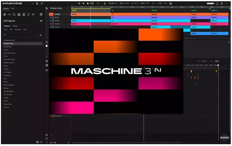The image size is (232, 146).
Task: Open the mixer view icon in header
Action: pyautogui.click(x=42, y=3)
